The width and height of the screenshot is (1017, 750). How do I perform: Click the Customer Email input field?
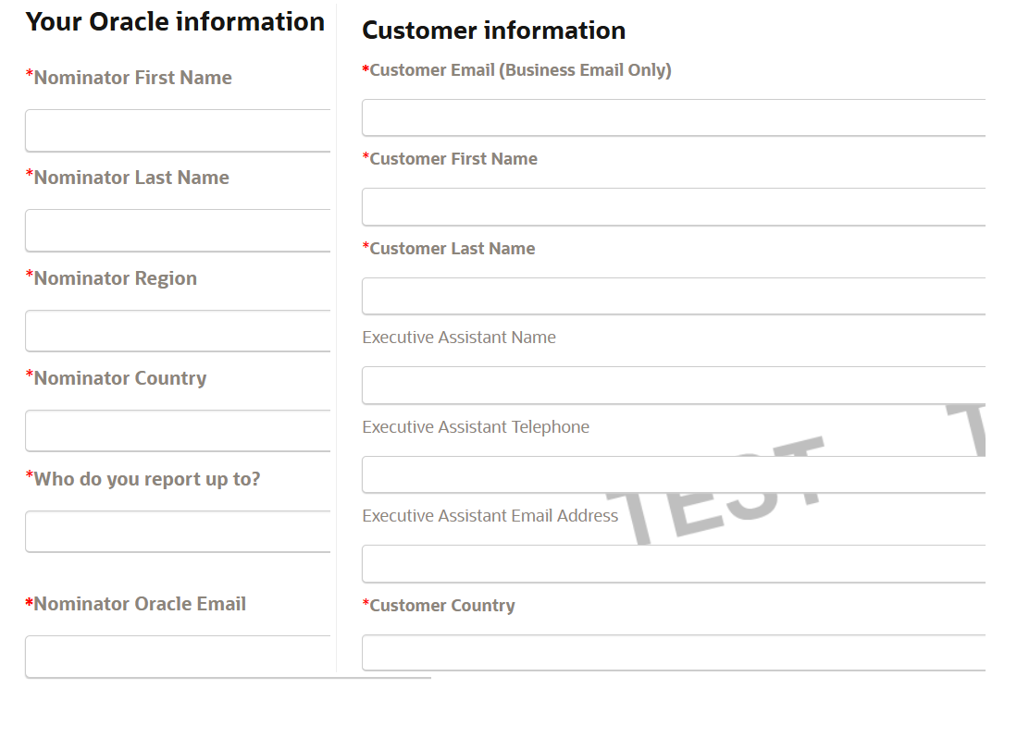pyautogui.click(x=673, y=118)
